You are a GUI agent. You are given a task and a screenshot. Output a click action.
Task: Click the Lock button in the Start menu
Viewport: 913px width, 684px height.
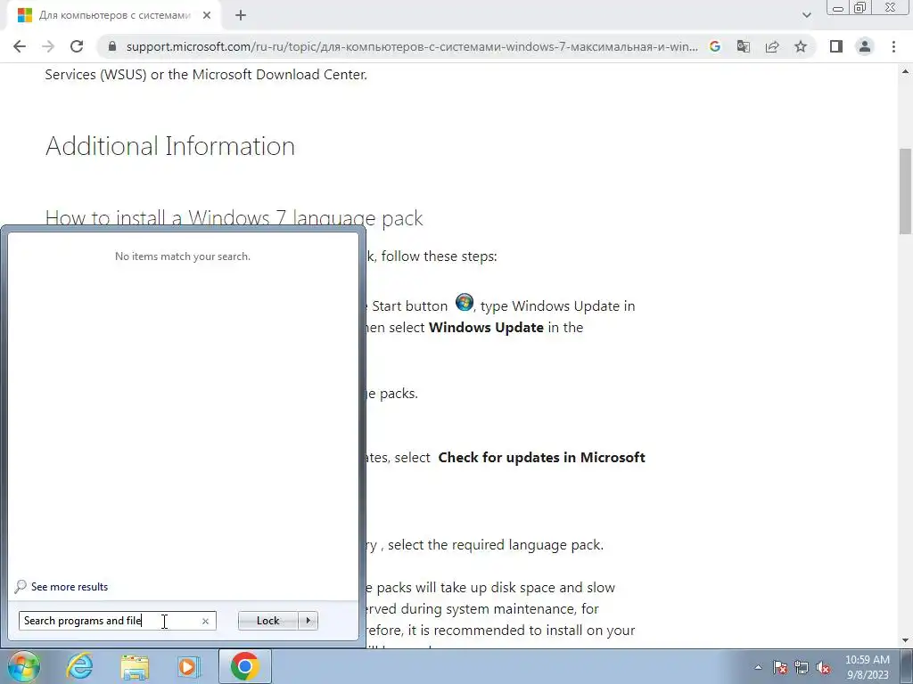pyautogui.click(x=267, y=621)
